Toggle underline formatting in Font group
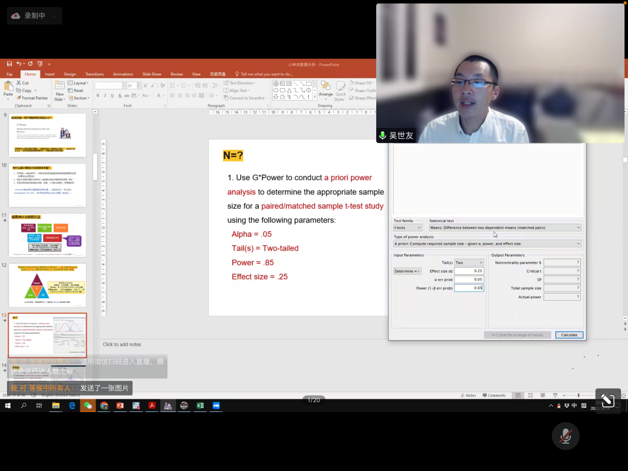 point(113,96)
